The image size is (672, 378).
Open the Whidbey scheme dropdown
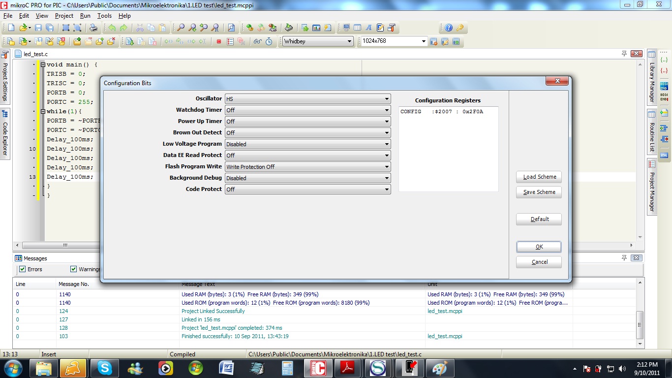(318, 41)
